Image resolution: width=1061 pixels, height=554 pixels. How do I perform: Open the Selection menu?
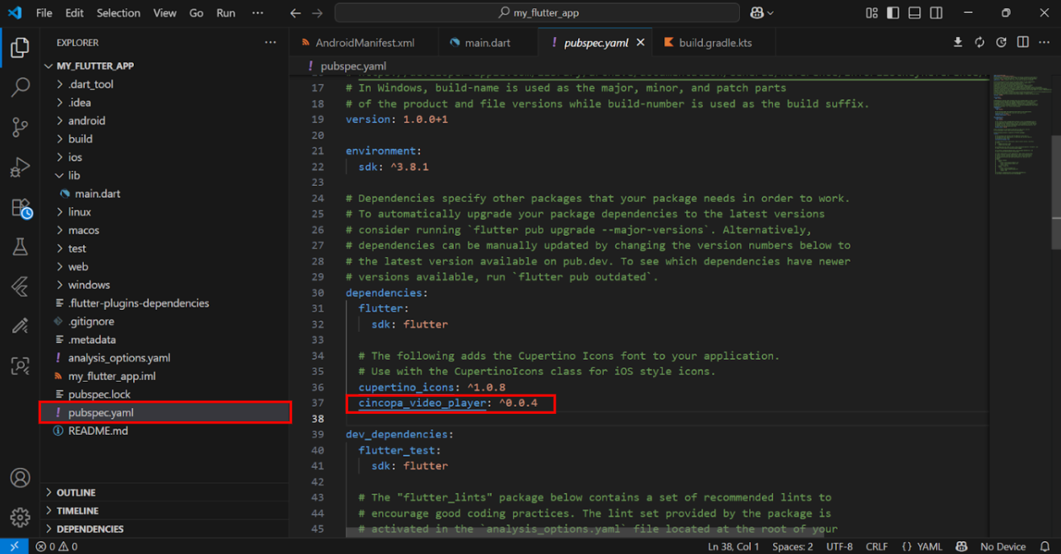point(119,13)
